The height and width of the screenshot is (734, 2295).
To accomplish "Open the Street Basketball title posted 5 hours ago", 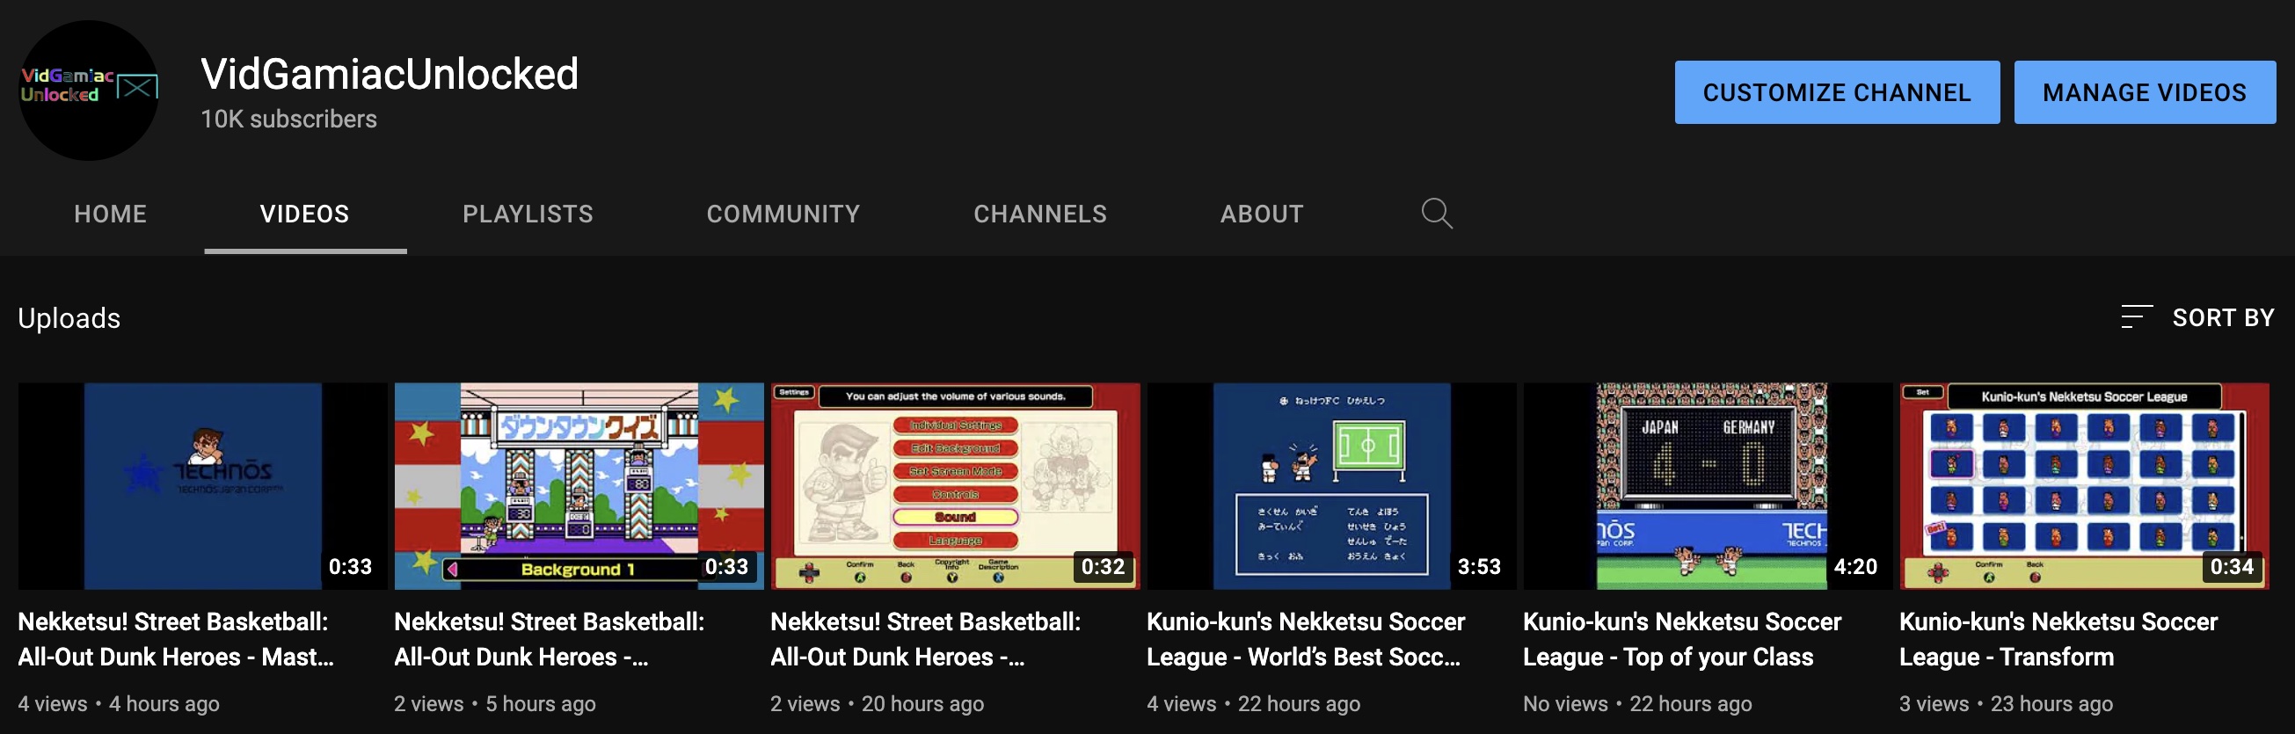I will 549,640.
